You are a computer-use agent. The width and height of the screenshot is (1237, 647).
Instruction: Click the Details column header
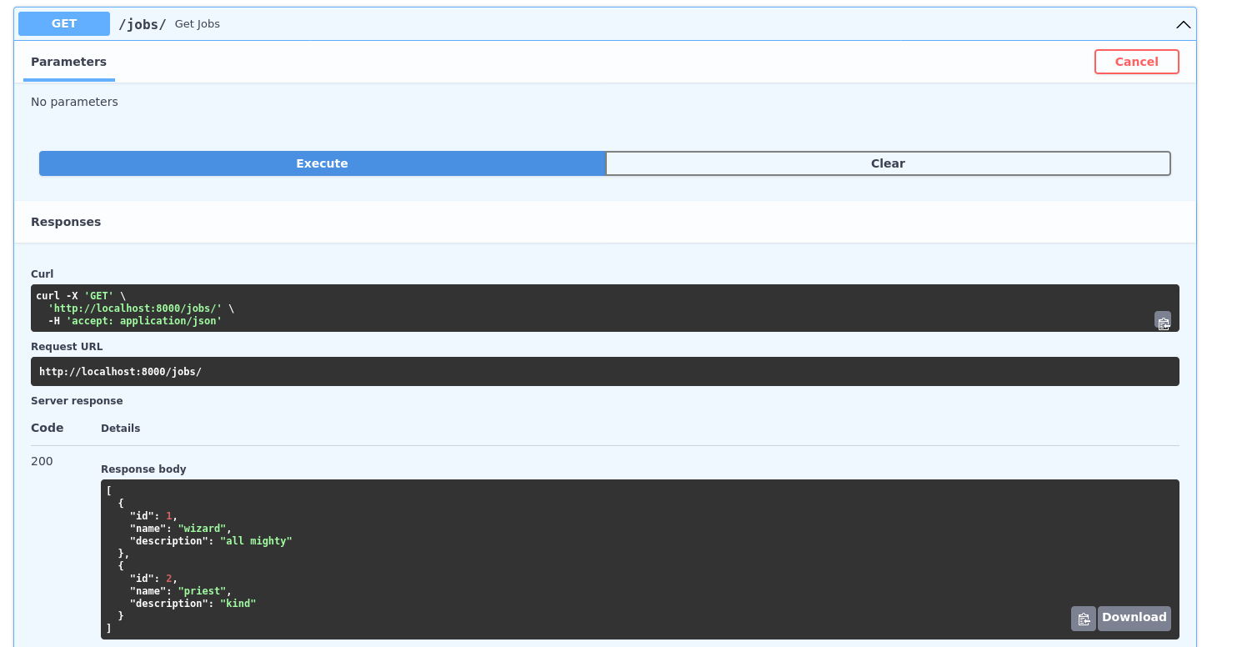[x=120, y=429]
